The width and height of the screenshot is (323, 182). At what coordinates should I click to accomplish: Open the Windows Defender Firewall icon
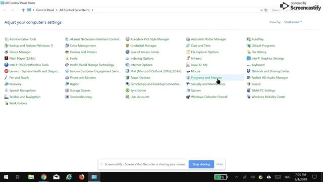[188, 97]
